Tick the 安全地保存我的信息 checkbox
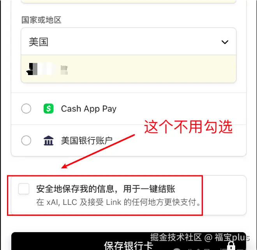 [x=24, y=189]
